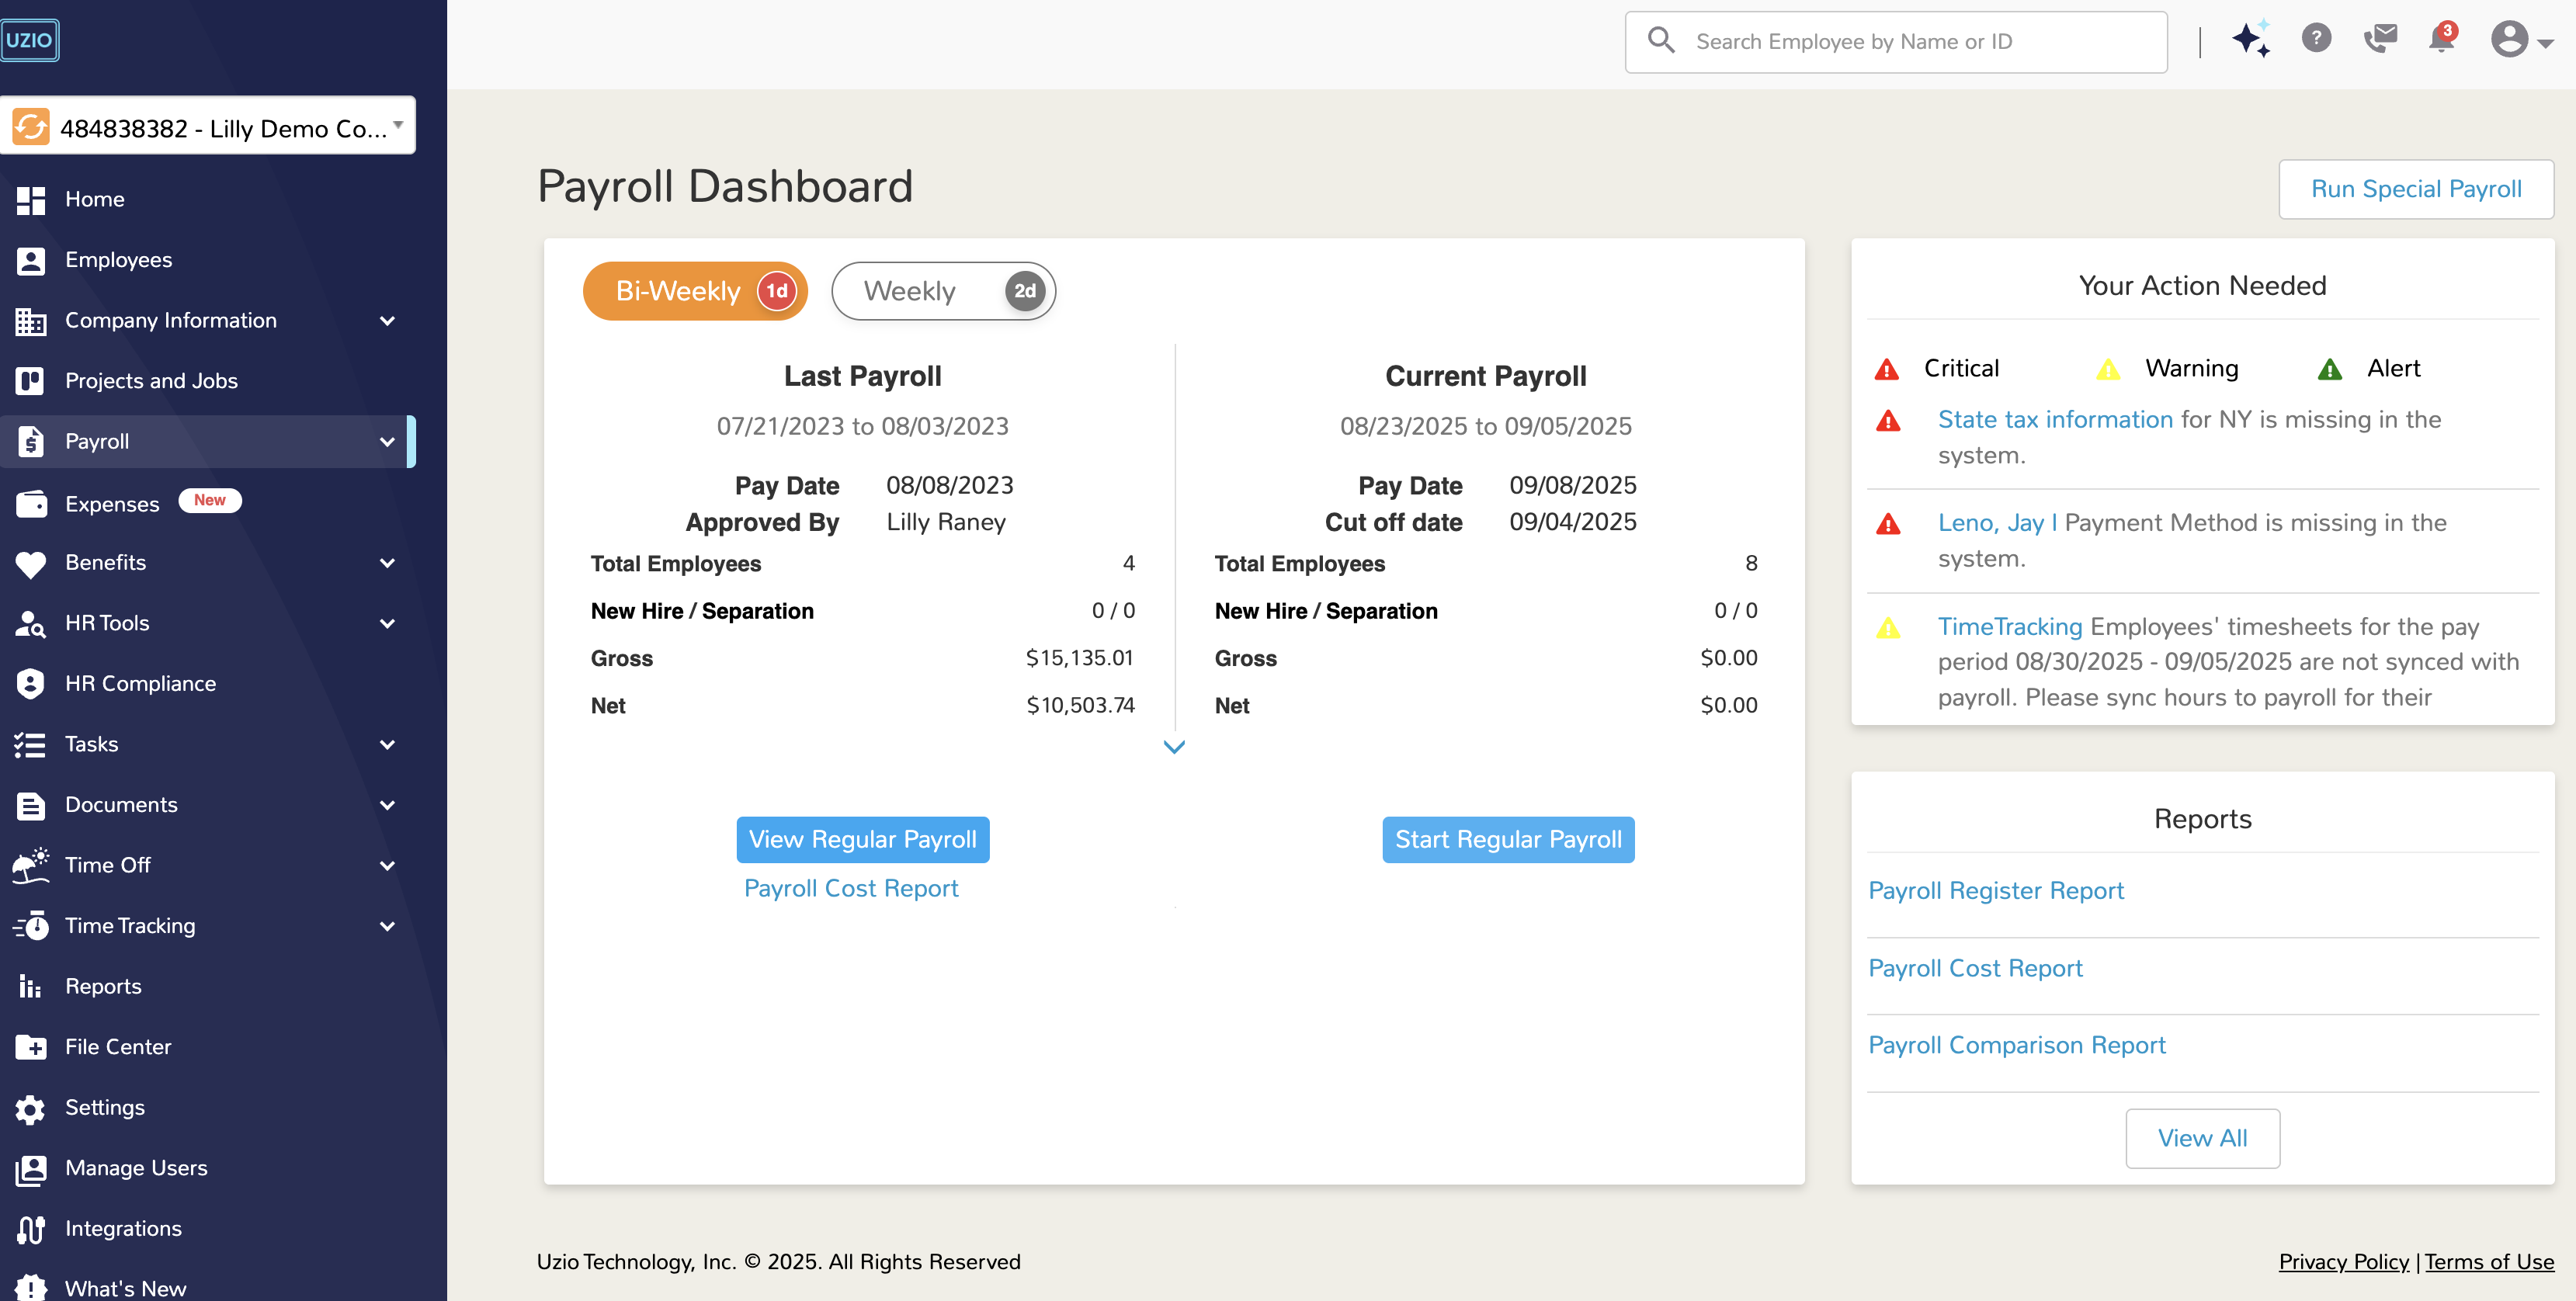This screenshot has width=2576, height=1301.
Task: Click the AI sparkle assistant icon
Action: [2250, 40]
